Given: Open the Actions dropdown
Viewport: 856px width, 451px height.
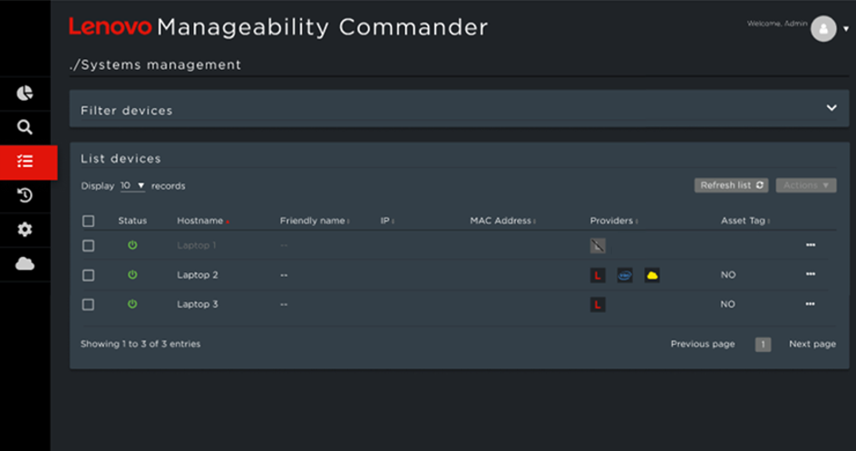Looking at the screenshot, I should click(806, 185).
